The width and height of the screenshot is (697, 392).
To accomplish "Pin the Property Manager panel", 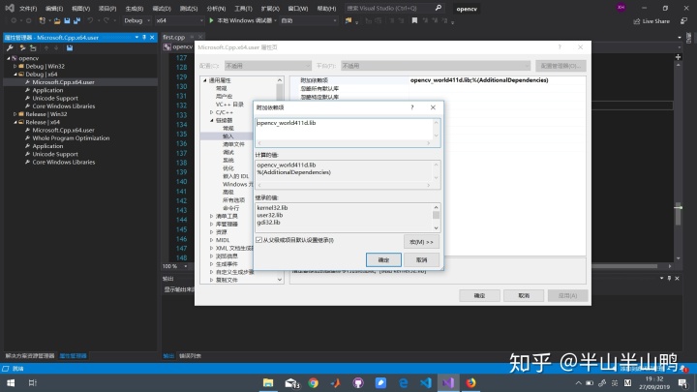I will (x=144, y=38).
